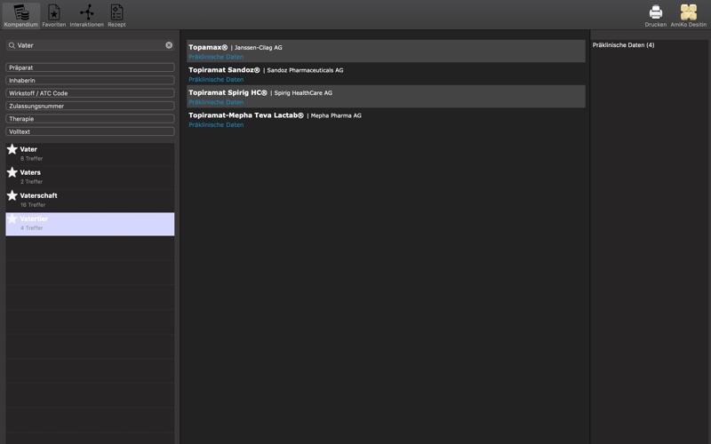The width and height of the screenshot is (711, 444).
Task: Select the Therapie search filter
Action: [90, 119]
